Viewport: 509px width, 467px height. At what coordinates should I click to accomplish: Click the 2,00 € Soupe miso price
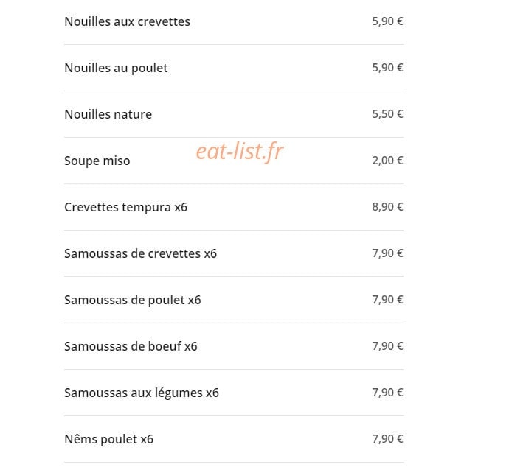click(x=387, y=161)
